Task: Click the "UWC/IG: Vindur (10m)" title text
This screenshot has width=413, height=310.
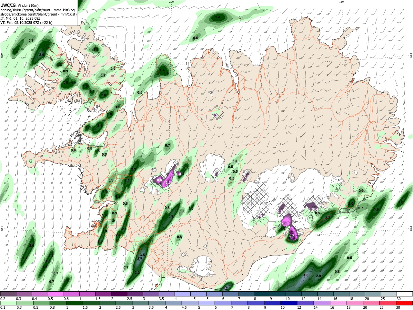Action: (x=20, y=5)
